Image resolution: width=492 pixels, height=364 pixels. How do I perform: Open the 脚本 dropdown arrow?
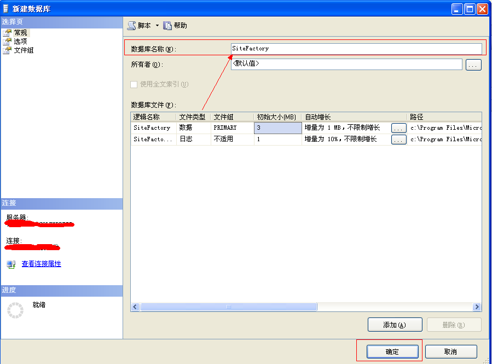[x=157, y=26]
